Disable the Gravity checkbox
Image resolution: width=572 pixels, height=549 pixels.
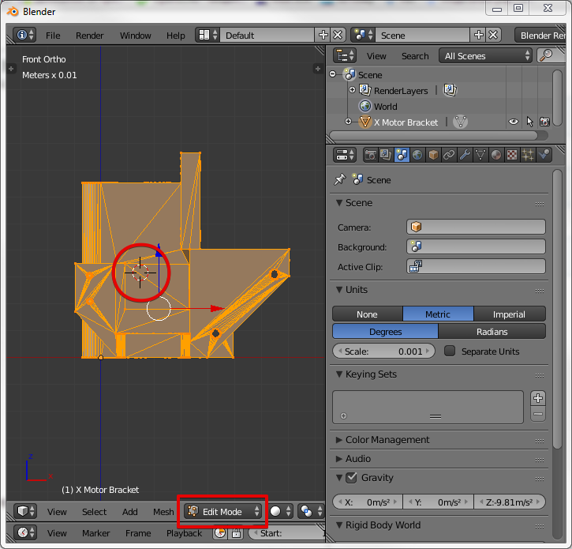pos(351,478)
